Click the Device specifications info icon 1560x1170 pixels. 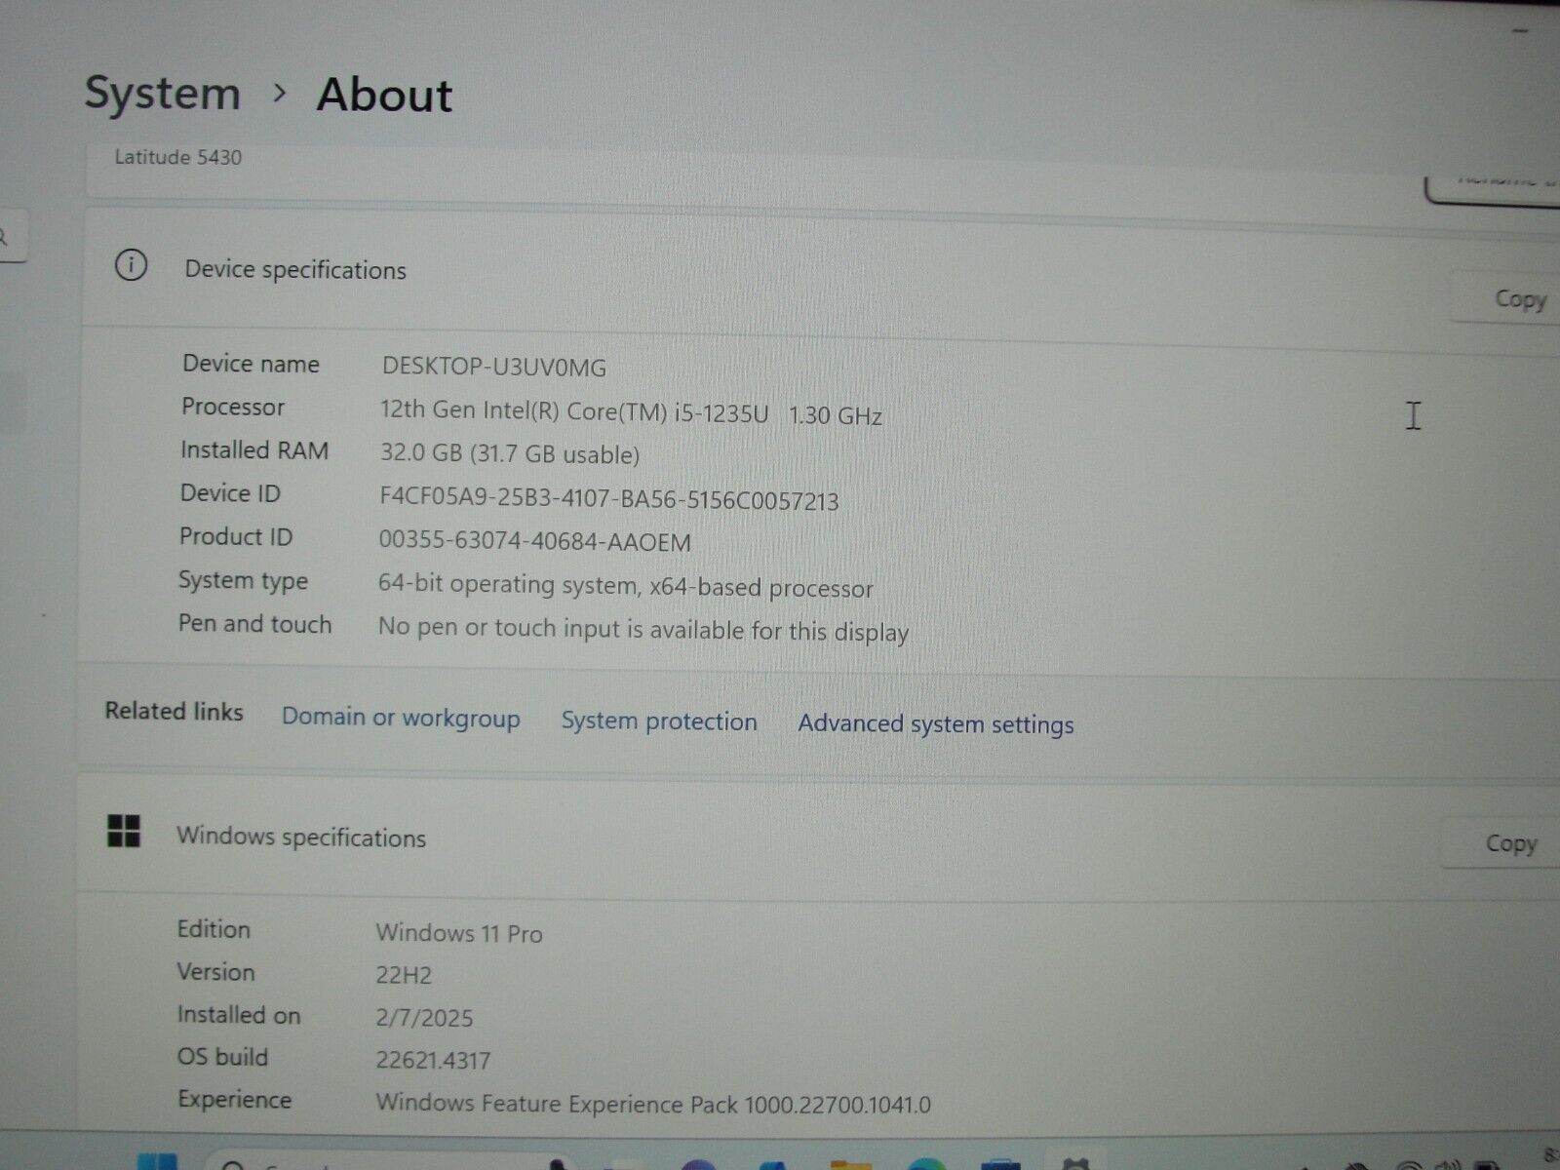[131, 265]
